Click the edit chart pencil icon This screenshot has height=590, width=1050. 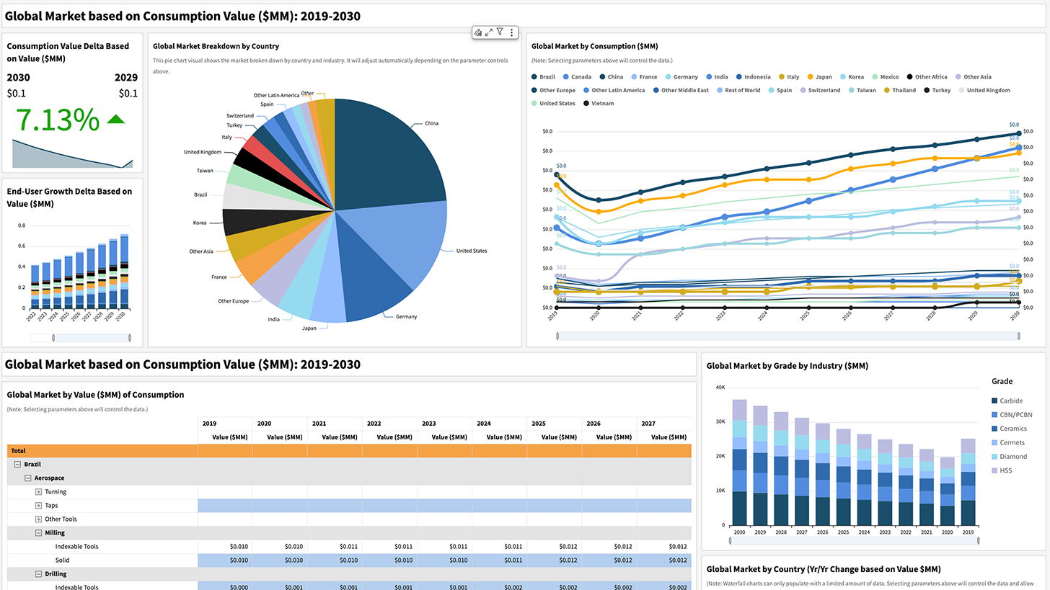(x=477, y=32)
